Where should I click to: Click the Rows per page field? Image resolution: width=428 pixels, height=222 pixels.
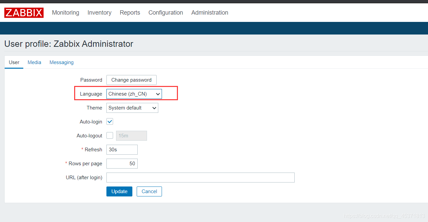point(122,164)
